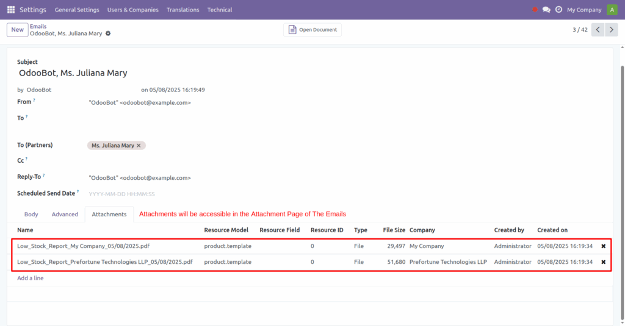Open the Technical menu

[x=220, y=10]
